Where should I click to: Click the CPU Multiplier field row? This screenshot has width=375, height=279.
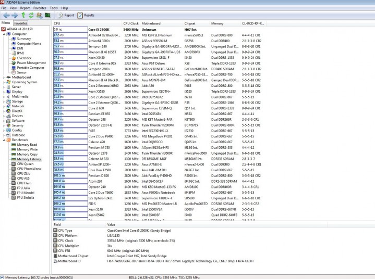tap(153, 246)
